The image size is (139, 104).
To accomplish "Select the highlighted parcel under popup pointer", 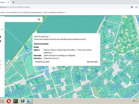I will click(66, 68).
